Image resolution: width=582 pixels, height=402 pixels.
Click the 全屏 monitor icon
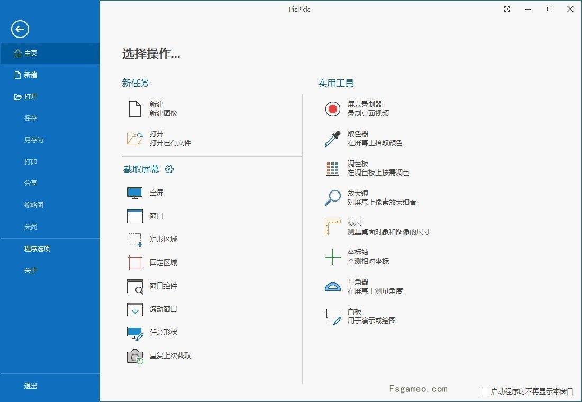[x=135, y=193]
